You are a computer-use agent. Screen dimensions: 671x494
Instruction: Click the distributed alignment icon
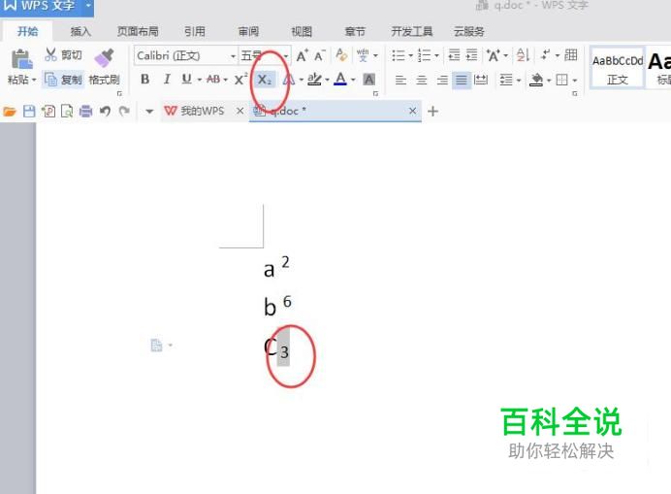point(481,80)
